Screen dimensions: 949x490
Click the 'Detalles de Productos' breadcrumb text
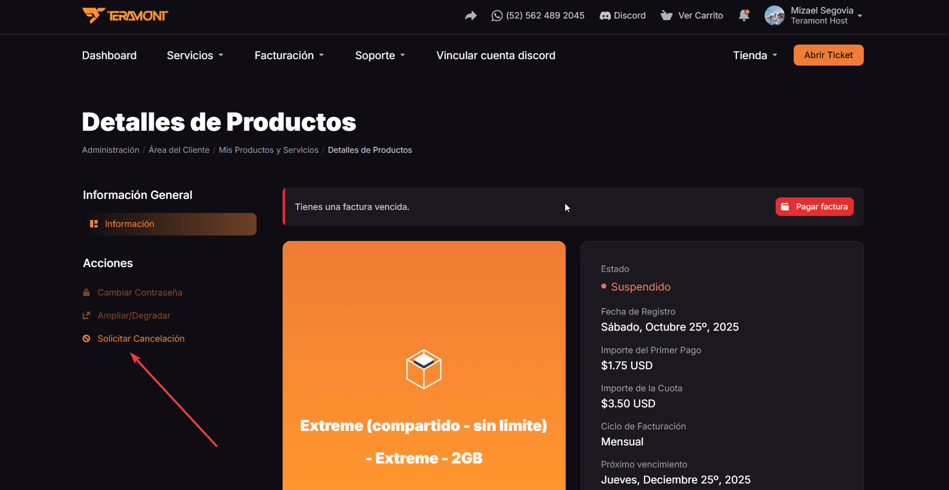(370, 150)
